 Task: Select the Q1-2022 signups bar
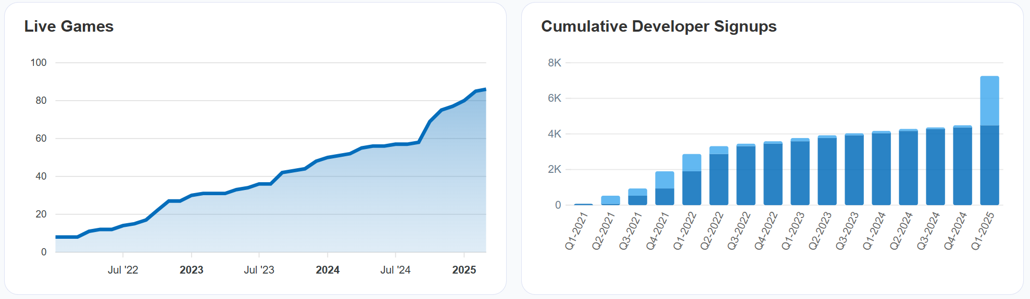coord(692,180)
